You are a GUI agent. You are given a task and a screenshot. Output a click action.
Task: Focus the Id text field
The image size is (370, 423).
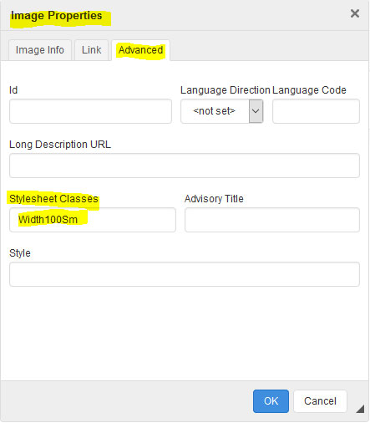click(x=90, y=111)
